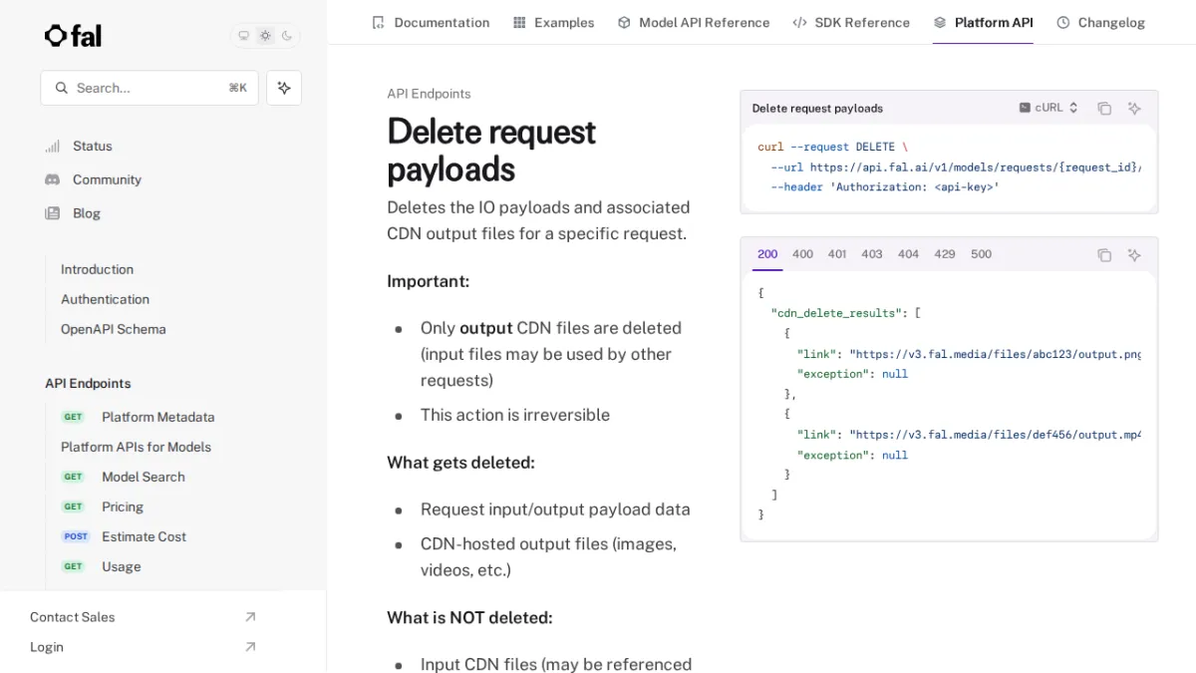
Task: Click the API Endpoints breadcrumb above title
Action: pos(429,94)
